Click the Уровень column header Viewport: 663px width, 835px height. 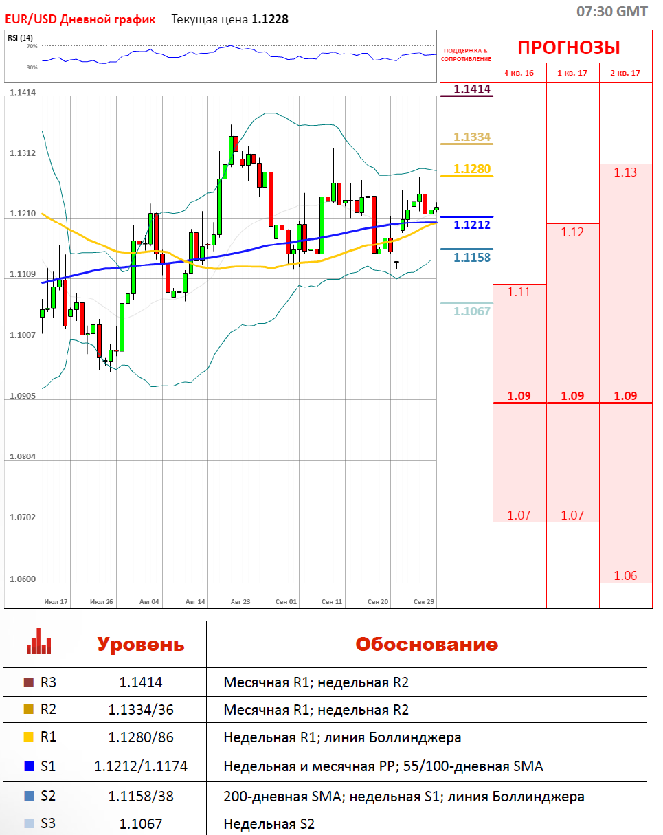[141, 645]
